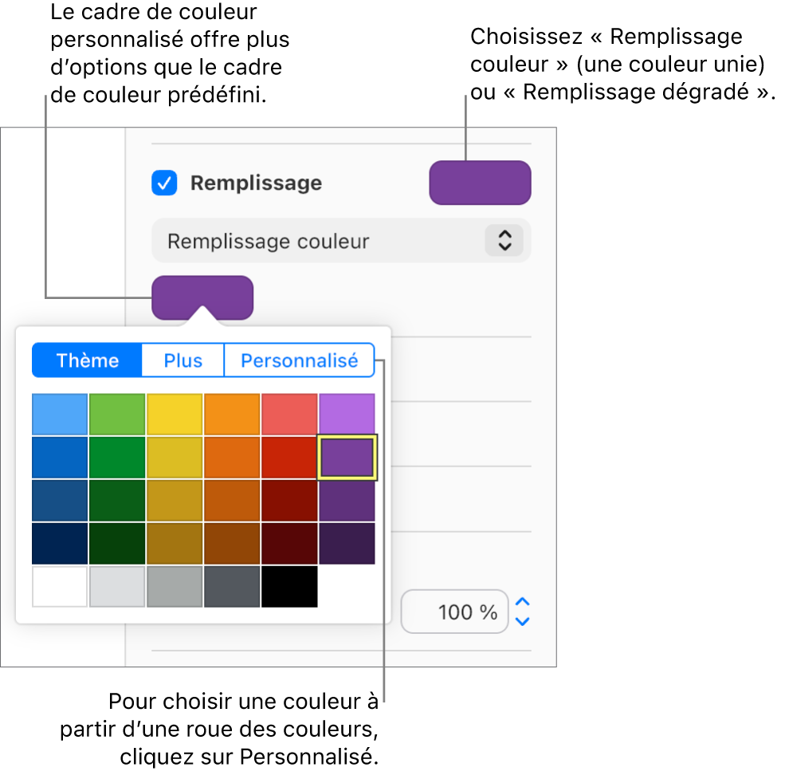The image size is (785, 779).
Task: Increase opacity with the up stepper arrow
Action: 523,602
